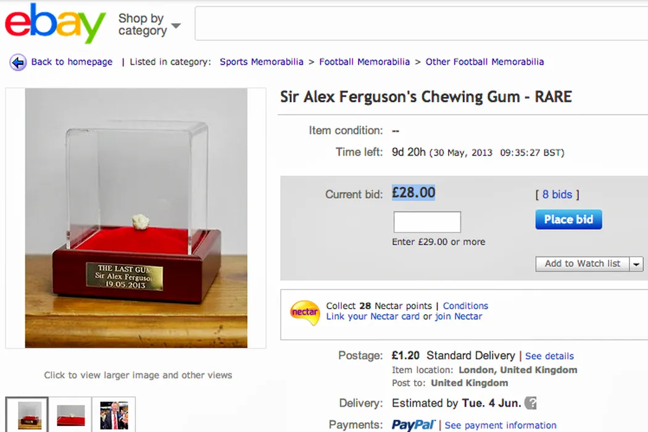This screenshot has height=432, width=648.
Task: Click the Add to Watch list button
Action: tap(582, 264)
